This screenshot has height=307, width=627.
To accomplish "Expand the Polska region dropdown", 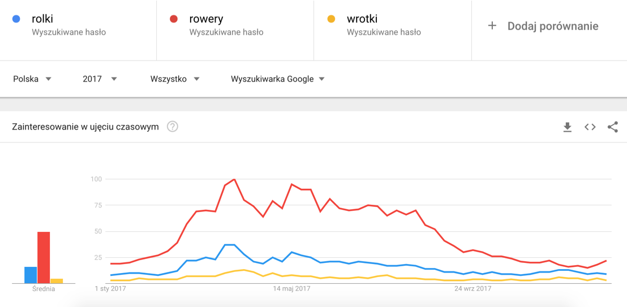I will [x=32, y=79].
